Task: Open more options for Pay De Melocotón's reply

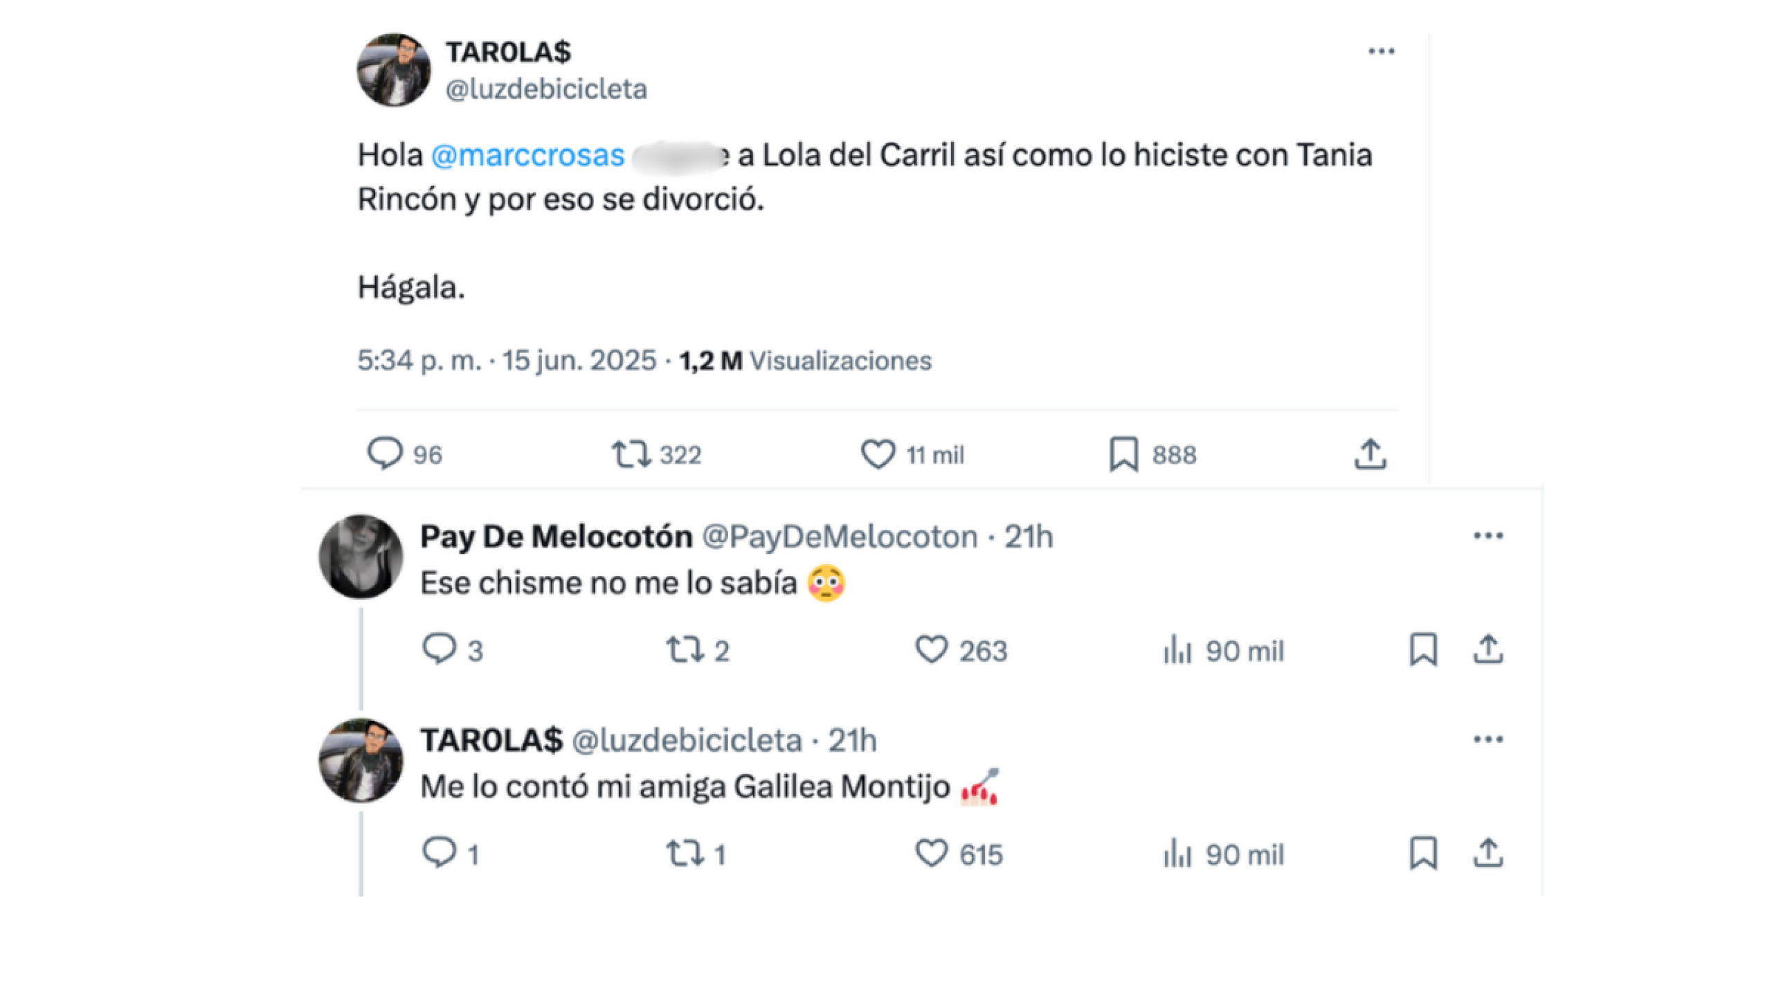Action: pyautogui.click(x=1487, y=534)
